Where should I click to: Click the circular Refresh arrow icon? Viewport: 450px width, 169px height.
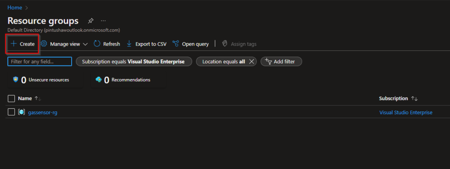(x=97, y=44)
